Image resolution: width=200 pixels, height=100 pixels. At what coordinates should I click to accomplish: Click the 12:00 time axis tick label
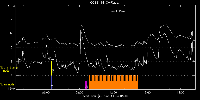point(113,92)
